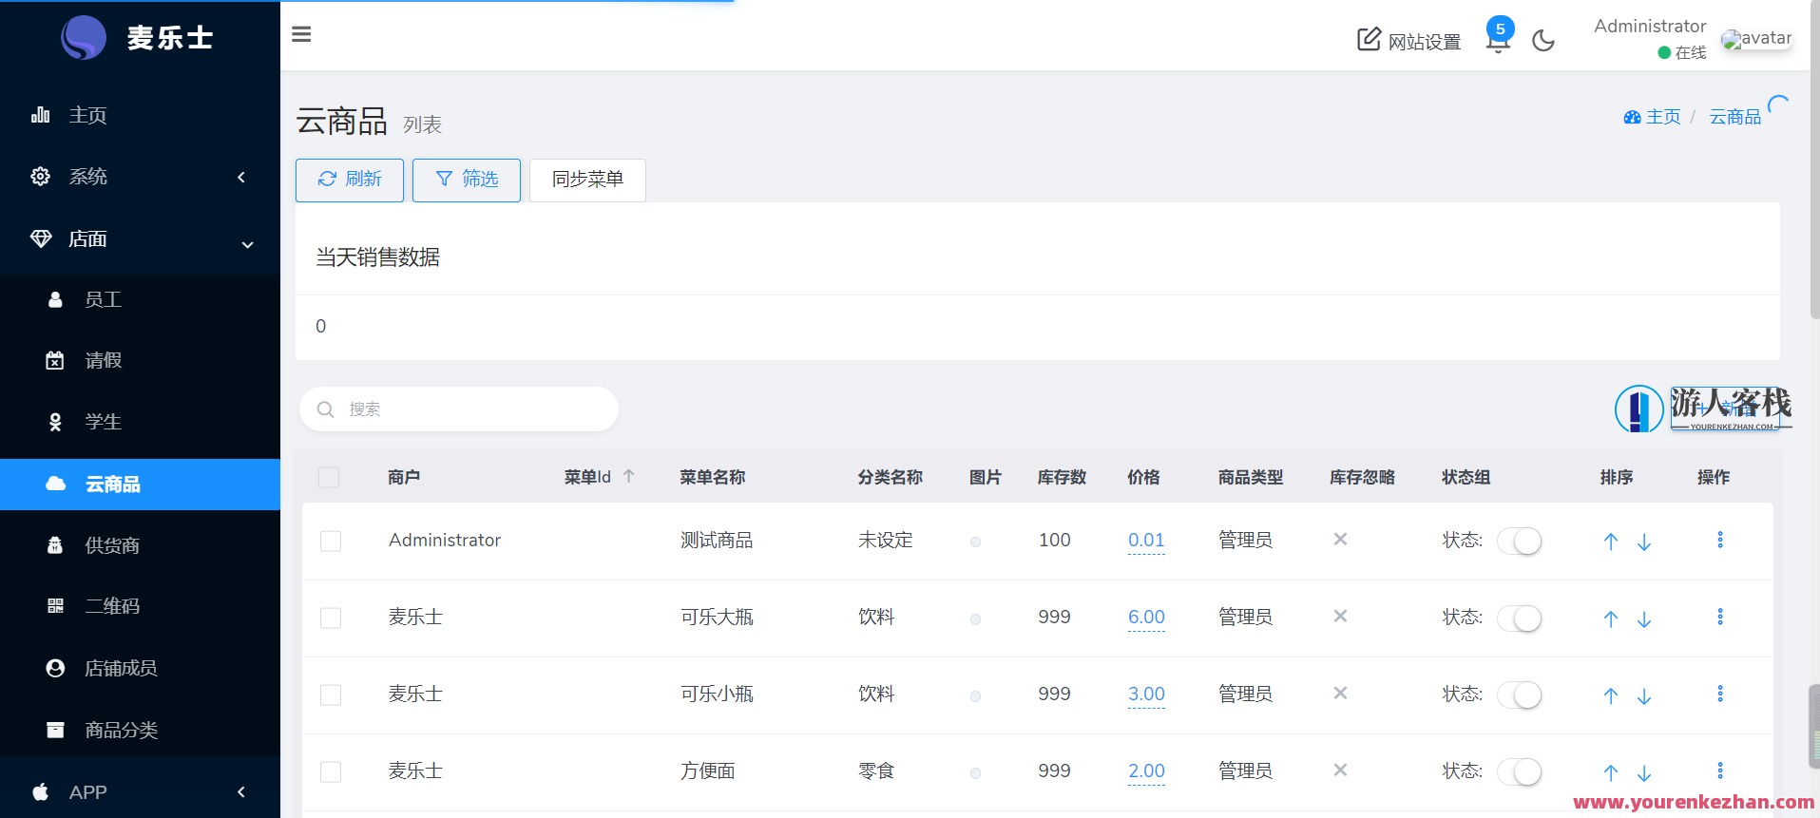
Task: Click the 筛选 filter button
Action: tap(467, 180)
